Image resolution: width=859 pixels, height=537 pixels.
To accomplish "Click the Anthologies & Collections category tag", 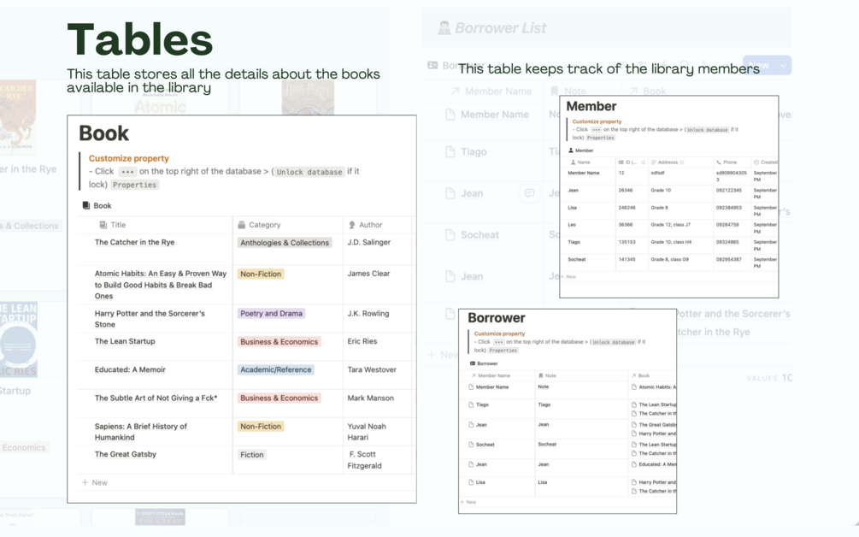I will point(285,243).
